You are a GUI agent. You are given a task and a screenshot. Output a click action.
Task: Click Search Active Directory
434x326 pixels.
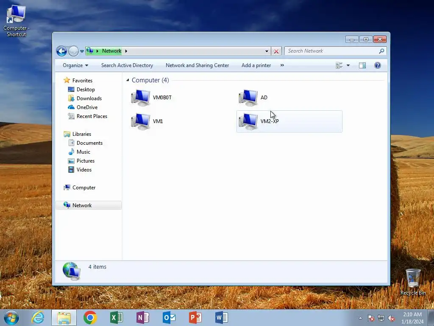[127, 65]
